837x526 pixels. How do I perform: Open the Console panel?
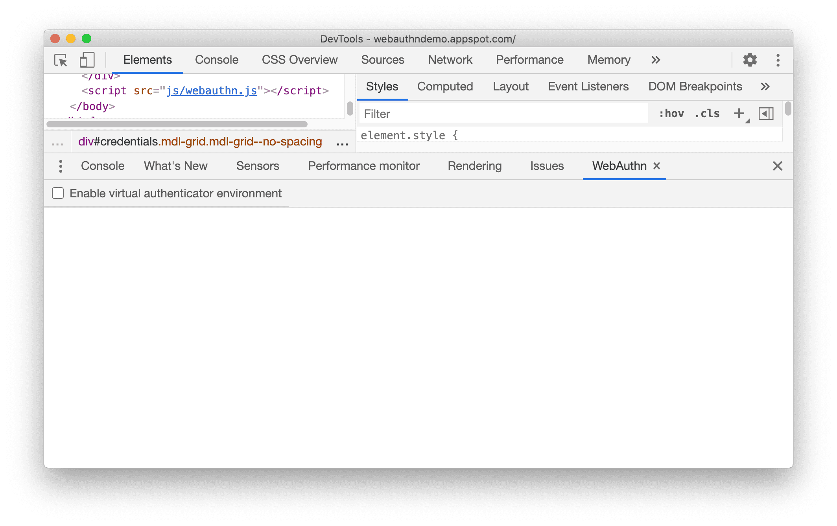tap(216, 59)
